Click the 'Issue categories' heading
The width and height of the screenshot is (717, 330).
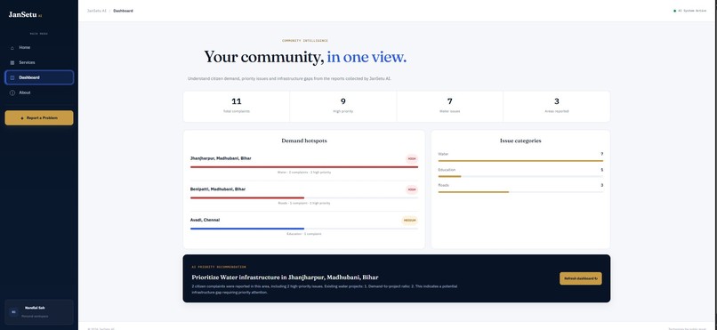pyautogui.click(x=520, y=141)
